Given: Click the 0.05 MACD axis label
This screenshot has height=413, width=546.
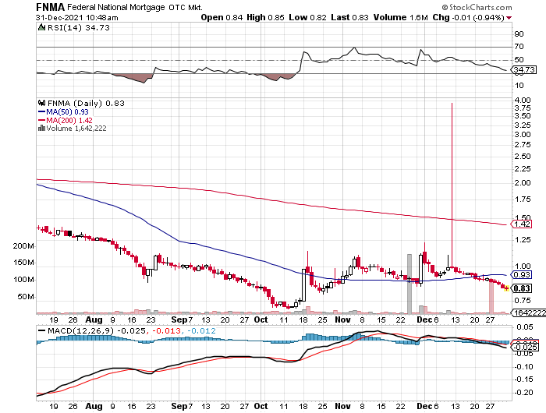Looking at the screenshot, I should (525, 327).
